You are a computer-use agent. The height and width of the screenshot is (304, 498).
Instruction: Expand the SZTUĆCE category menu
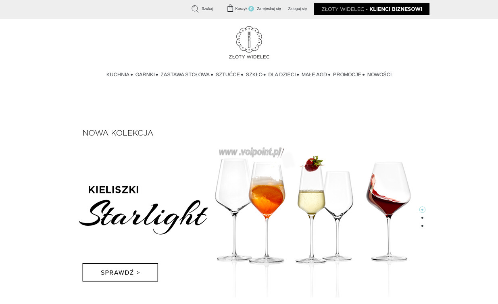tap(228, 75)
